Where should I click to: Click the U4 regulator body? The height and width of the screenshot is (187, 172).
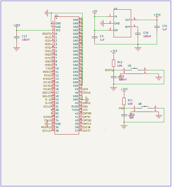pyautogui.click(x=122, y=23)
